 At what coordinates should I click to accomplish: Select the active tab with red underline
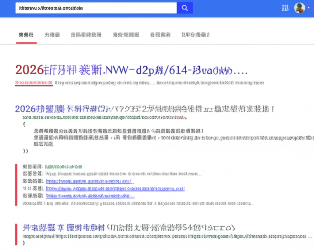click(26, 35)
